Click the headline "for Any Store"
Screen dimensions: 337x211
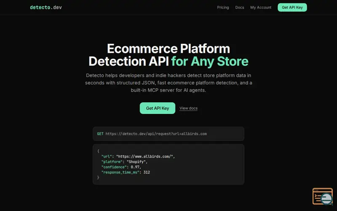click(x=210, y=61)
